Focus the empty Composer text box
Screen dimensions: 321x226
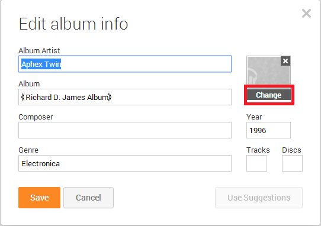tap(125, 130)
